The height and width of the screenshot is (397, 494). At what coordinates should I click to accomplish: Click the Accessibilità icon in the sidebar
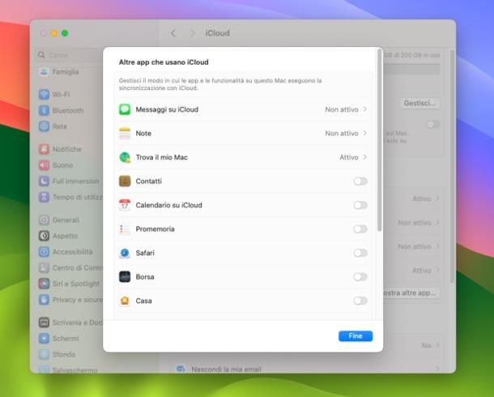(x=44, y=252)
